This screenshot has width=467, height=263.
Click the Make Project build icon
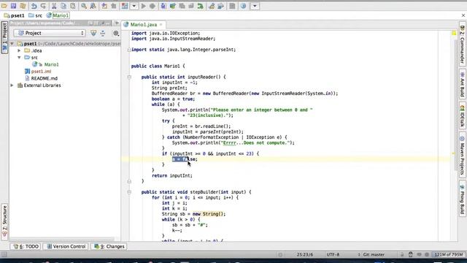tap(125, 6)
